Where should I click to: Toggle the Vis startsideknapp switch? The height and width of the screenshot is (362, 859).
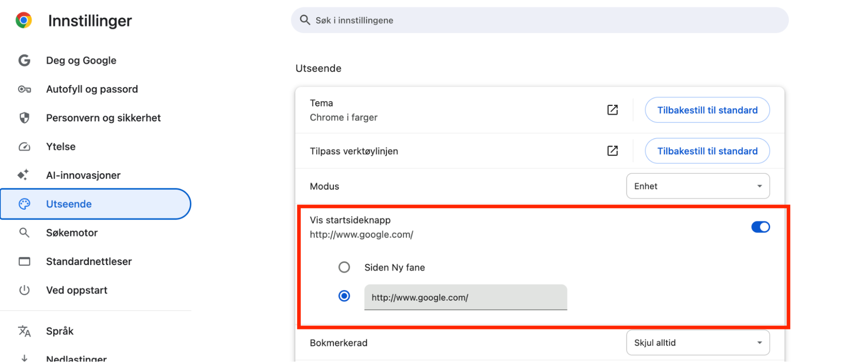[761, 227]
